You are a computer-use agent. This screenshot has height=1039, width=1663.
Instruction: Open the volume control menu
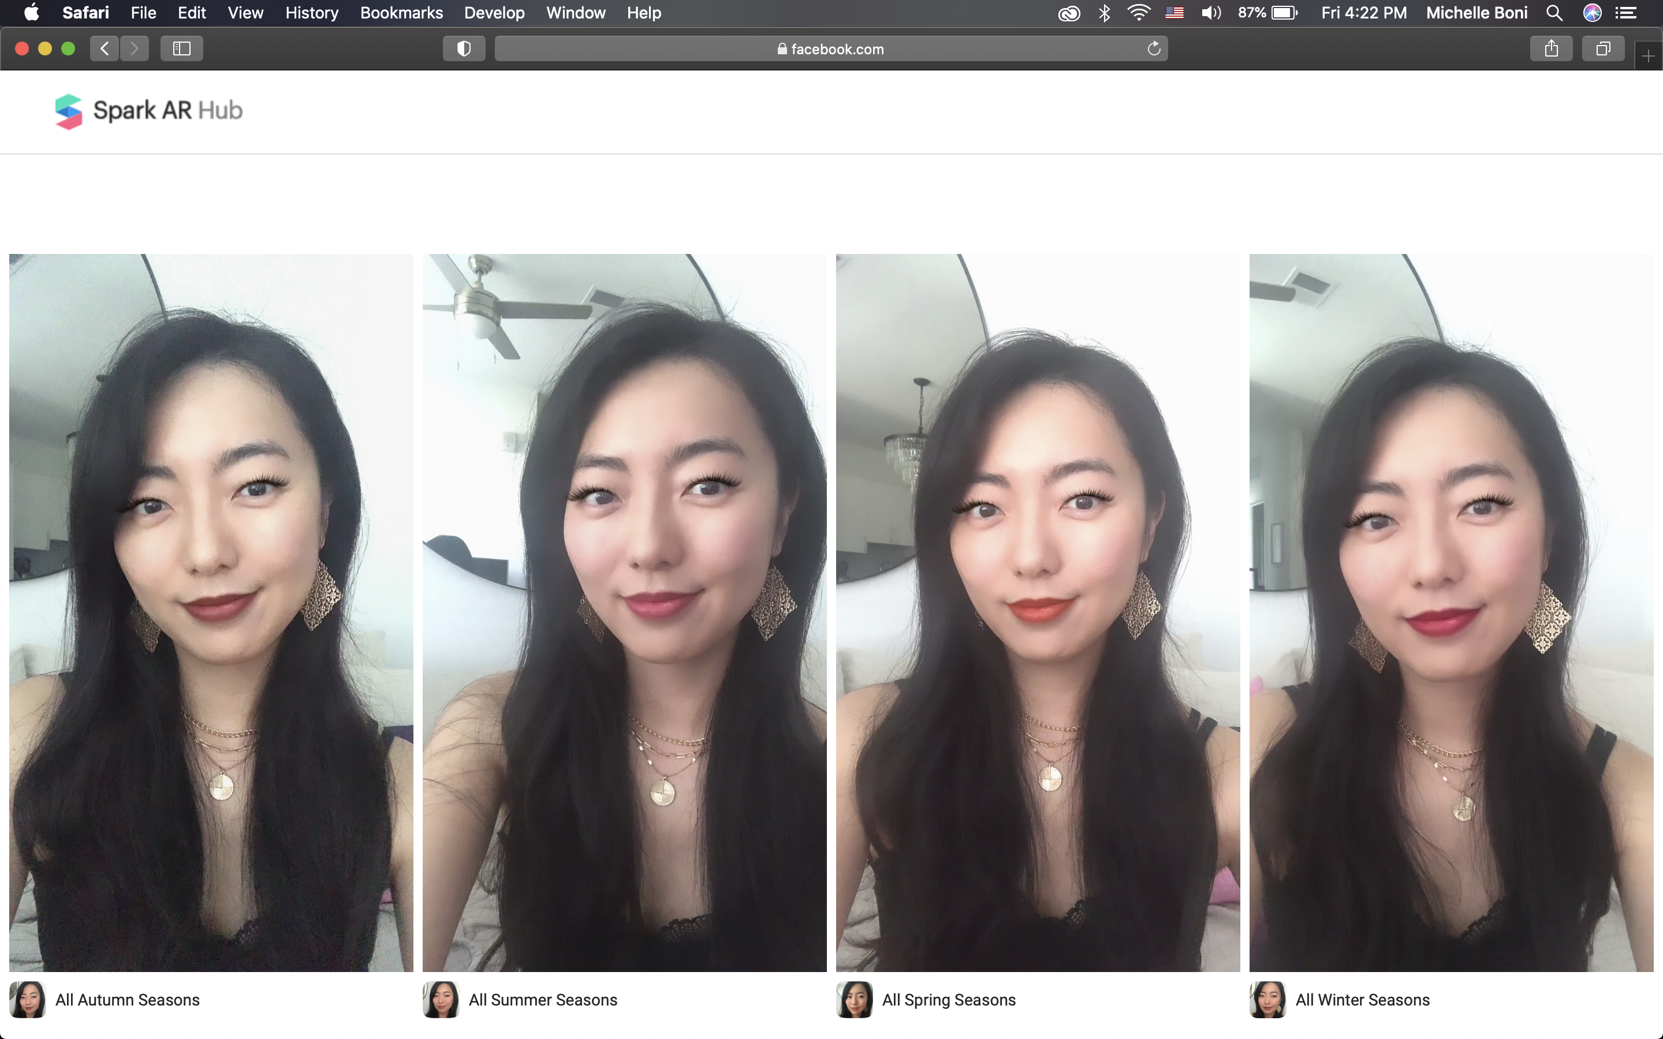pos(1211,12)
